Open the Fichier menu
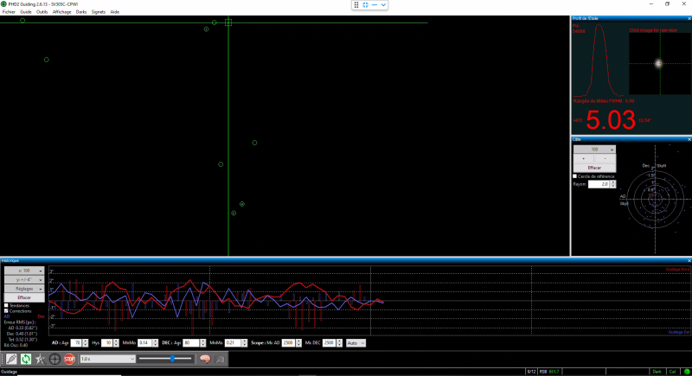Screen dimensions: 692x376 pyautogui.click(x=9, y=12)
